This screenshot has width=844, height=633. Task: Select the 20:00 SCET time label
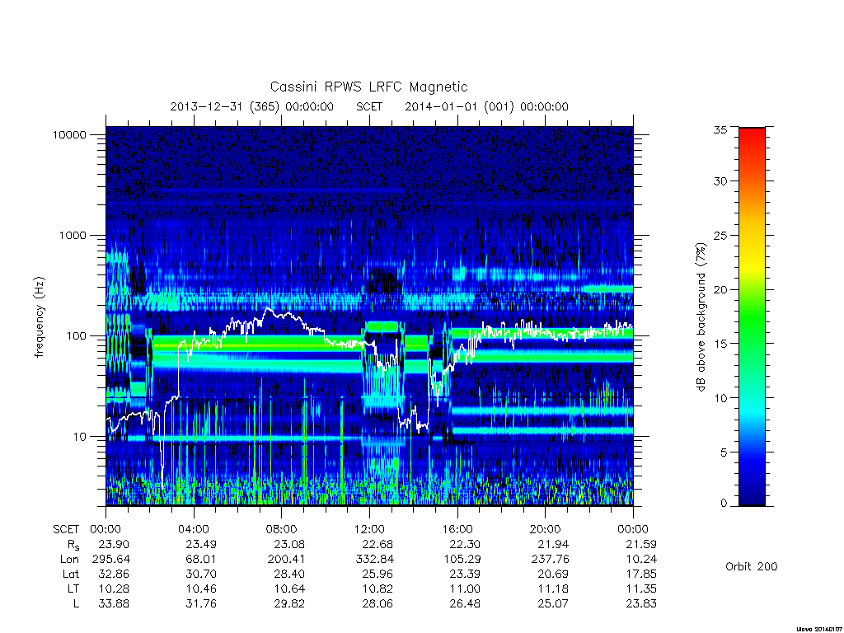(545, 529)
